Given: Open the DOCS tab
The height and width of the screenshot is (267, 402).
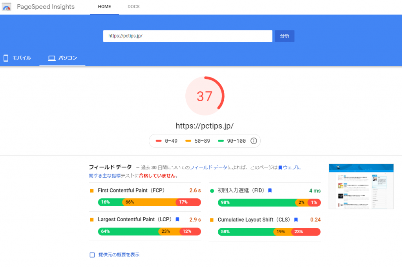Looking at the screenshot, I should tap(133, 7).
